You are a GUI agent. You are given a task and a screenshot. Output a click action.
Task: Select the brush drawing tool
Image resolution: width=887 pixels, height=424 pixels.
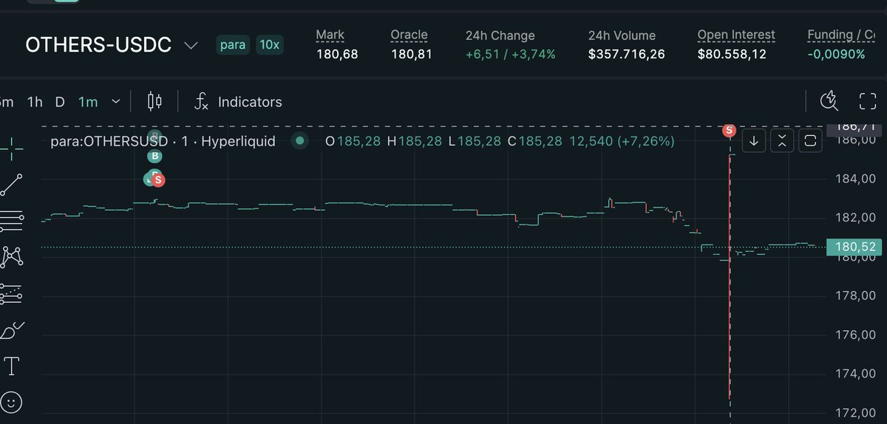click(12, 330)
